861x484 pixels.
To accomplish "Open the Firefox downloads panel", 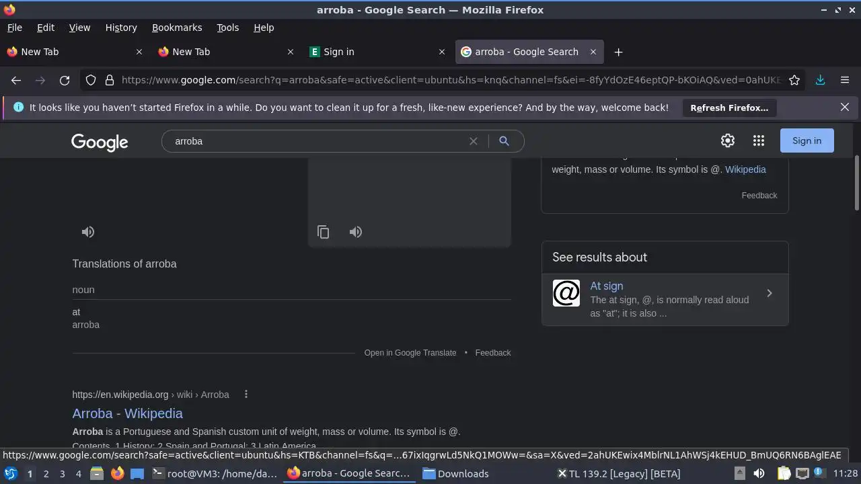I will [x=820, y=80].
